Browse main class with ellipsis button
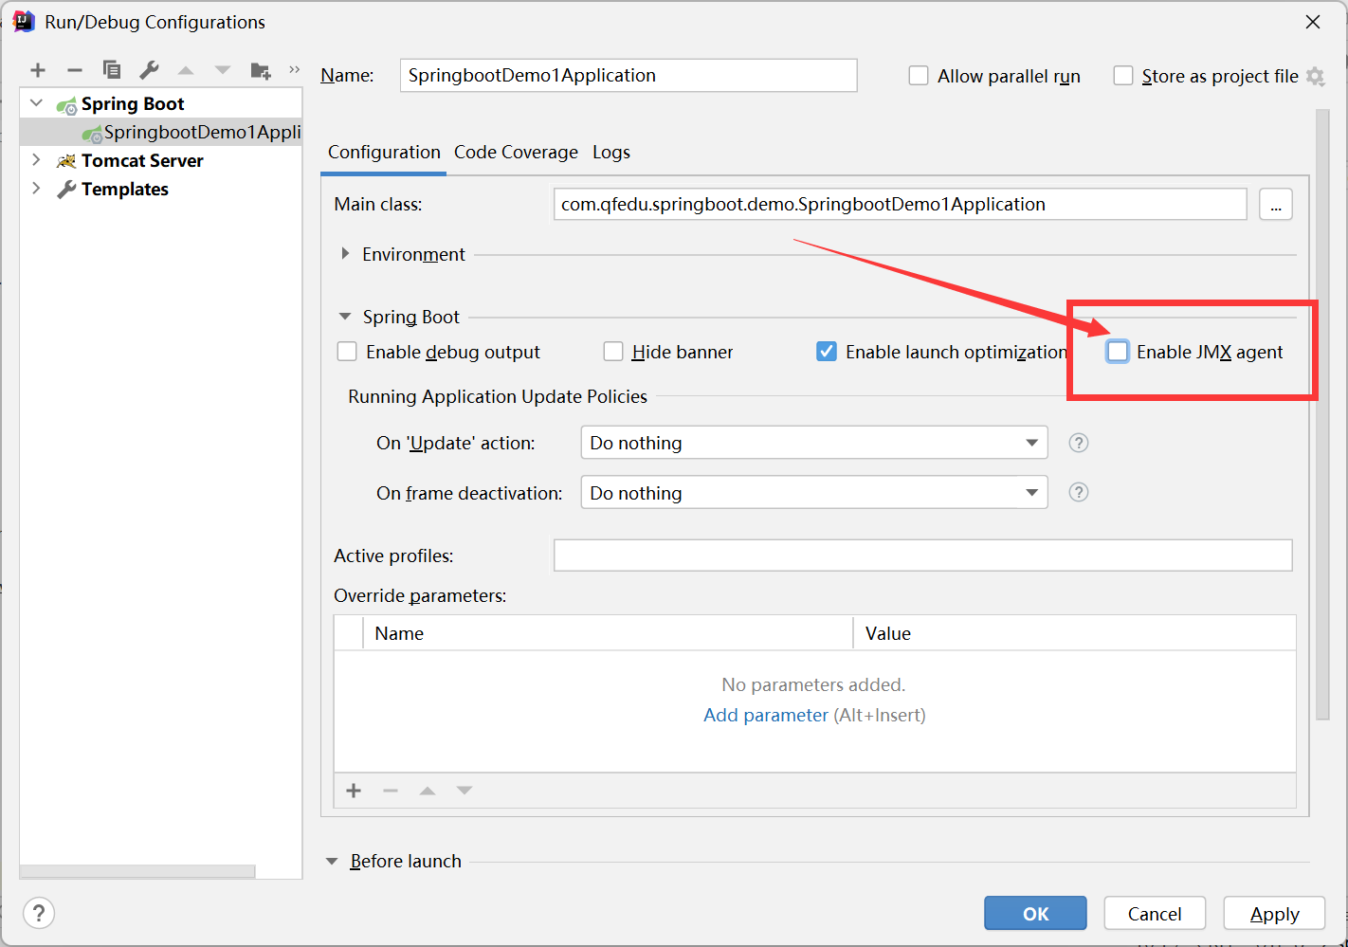This screenshot has width=1348, height=947. 1276,205
